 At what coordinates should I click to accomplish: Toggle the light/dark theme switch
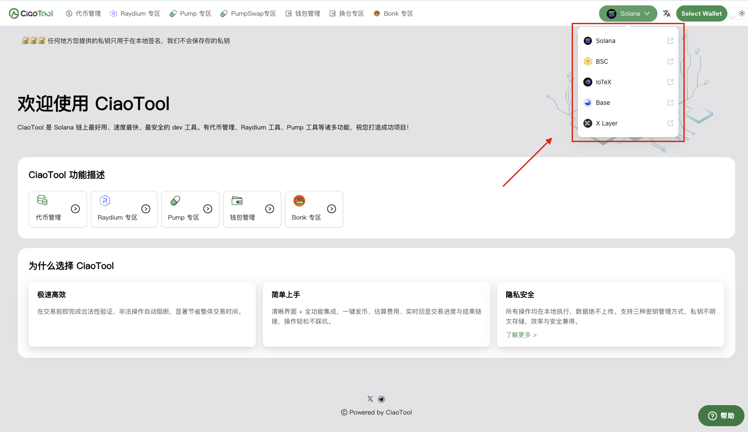tap(737, 13)
